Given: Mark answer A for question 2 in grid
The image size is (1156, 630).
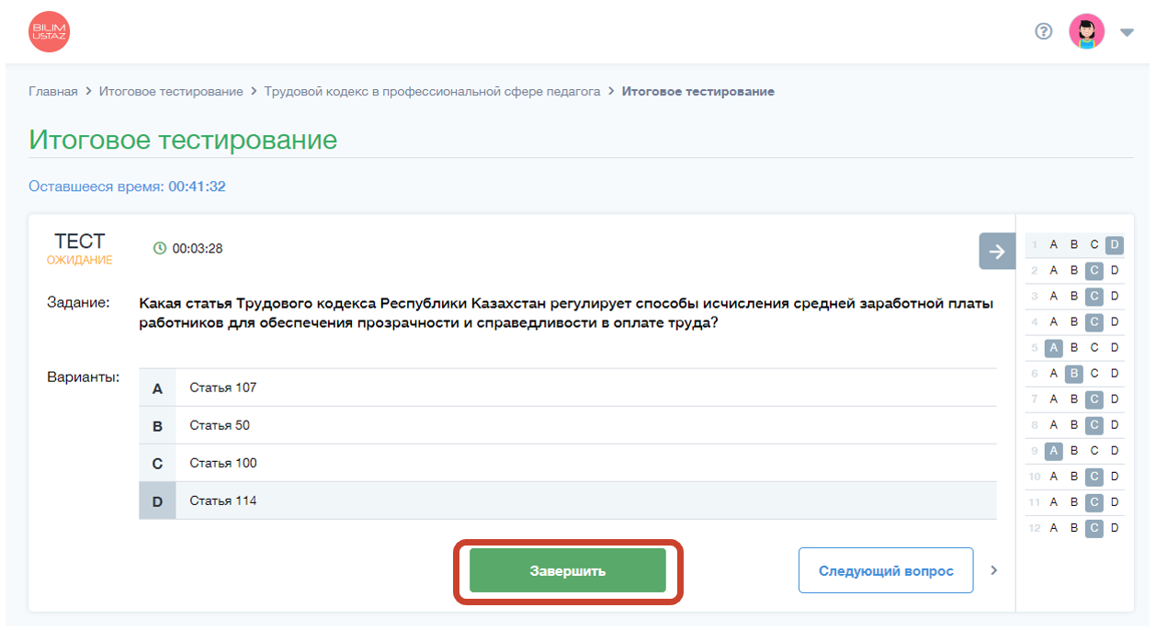Looking at the screenshot, I should tap(1054, 270).
